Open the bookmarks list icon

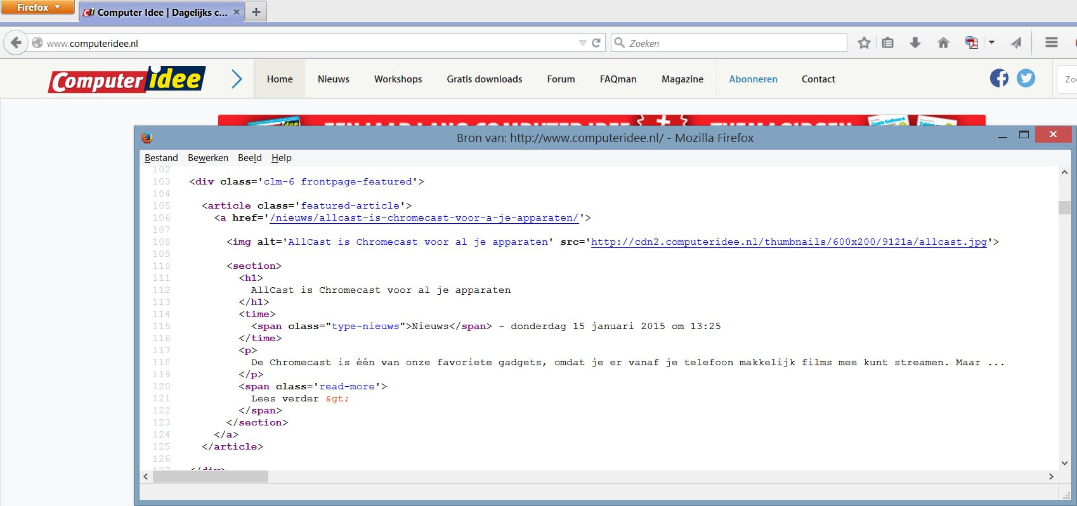(x=888, y=43)
